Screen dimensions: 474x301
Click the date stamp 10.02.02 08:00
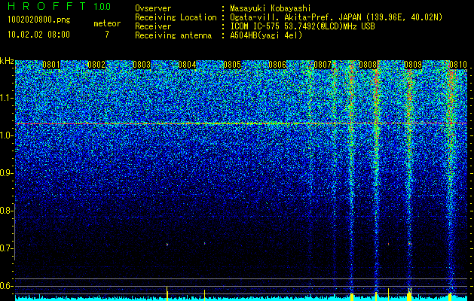point(38,35)
